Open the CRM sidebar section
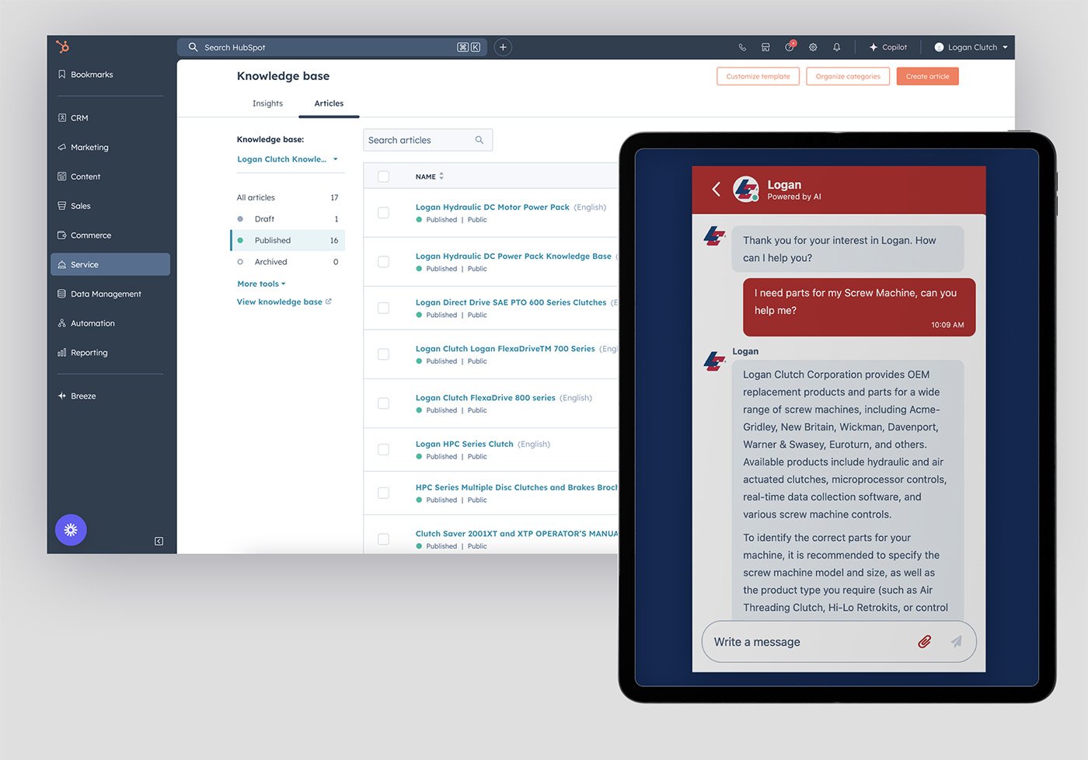The image size is (1088, 760). coord(73,118)
